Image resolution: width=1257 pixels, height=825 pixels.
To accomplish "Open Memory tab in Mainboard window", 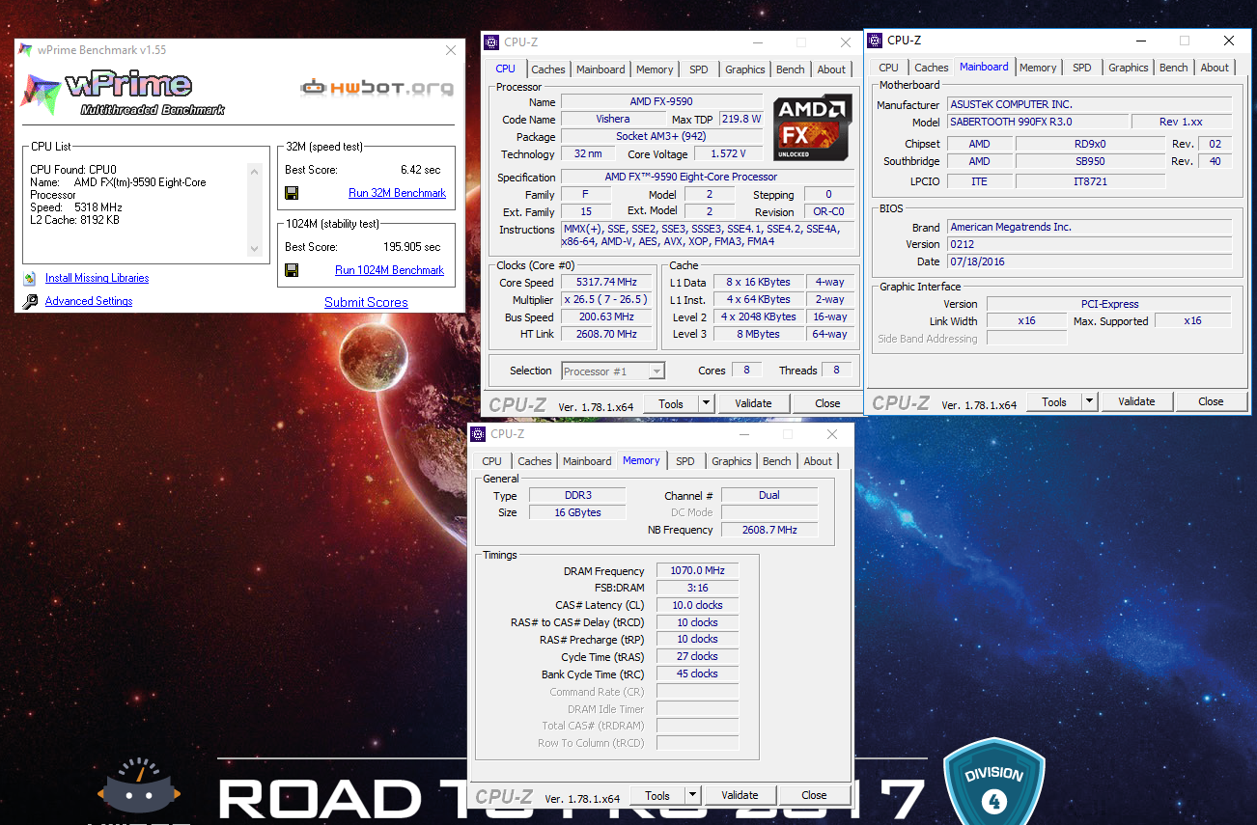I will pos(1038,68).
